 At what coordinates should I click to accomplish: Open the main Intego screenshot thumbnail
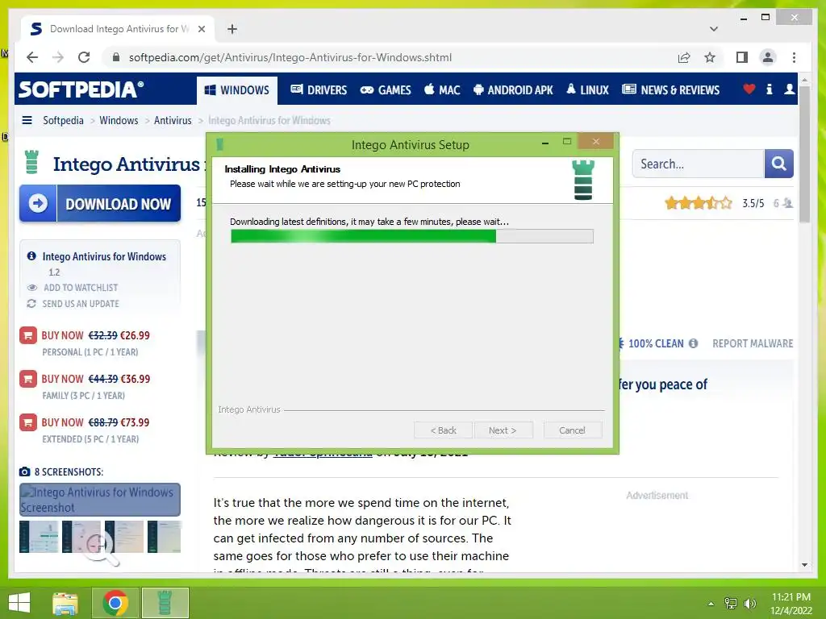pos(100,500)
